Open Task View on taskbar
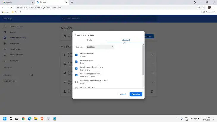Screen dimensions: 217x122 point(17,119)
